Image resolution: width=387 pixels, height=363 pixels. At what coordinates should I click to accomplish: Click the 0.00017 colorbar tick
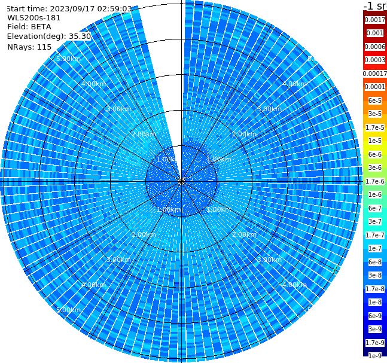375,74
